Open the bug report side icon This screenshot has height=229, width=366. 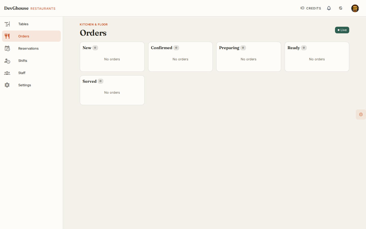click(361, 114)
